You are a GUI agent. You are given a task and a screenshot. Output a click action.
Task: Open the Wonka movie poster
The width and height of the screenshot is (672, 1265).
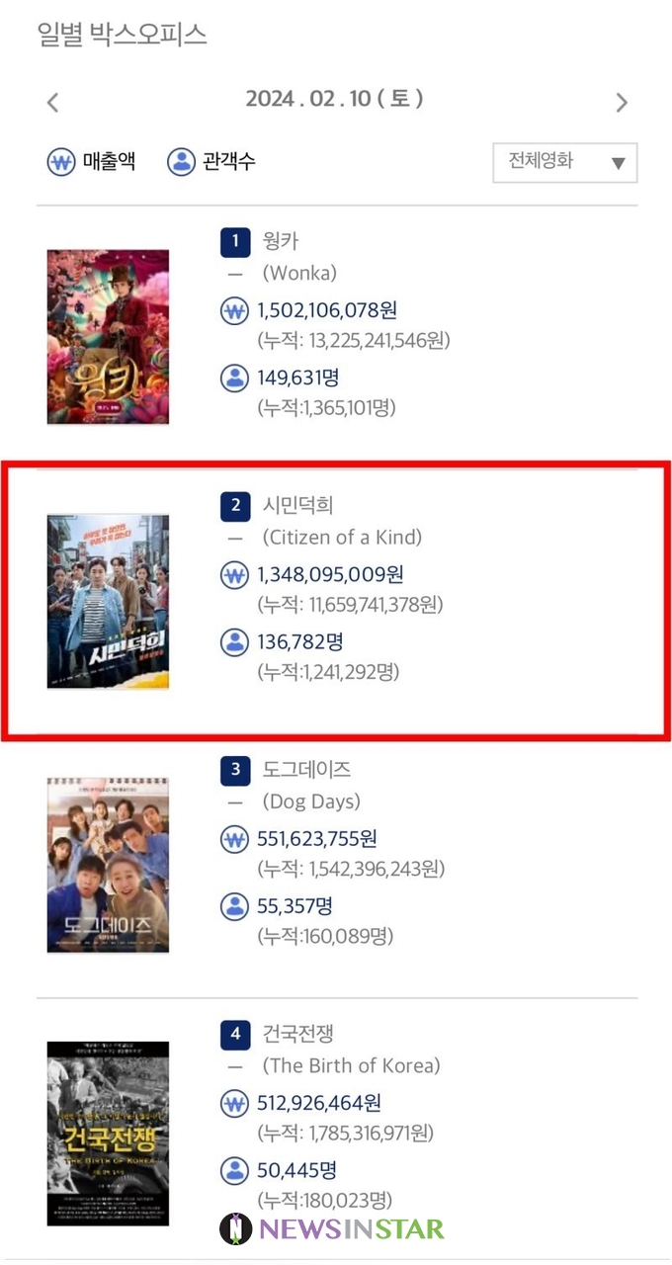click(108, 337)
